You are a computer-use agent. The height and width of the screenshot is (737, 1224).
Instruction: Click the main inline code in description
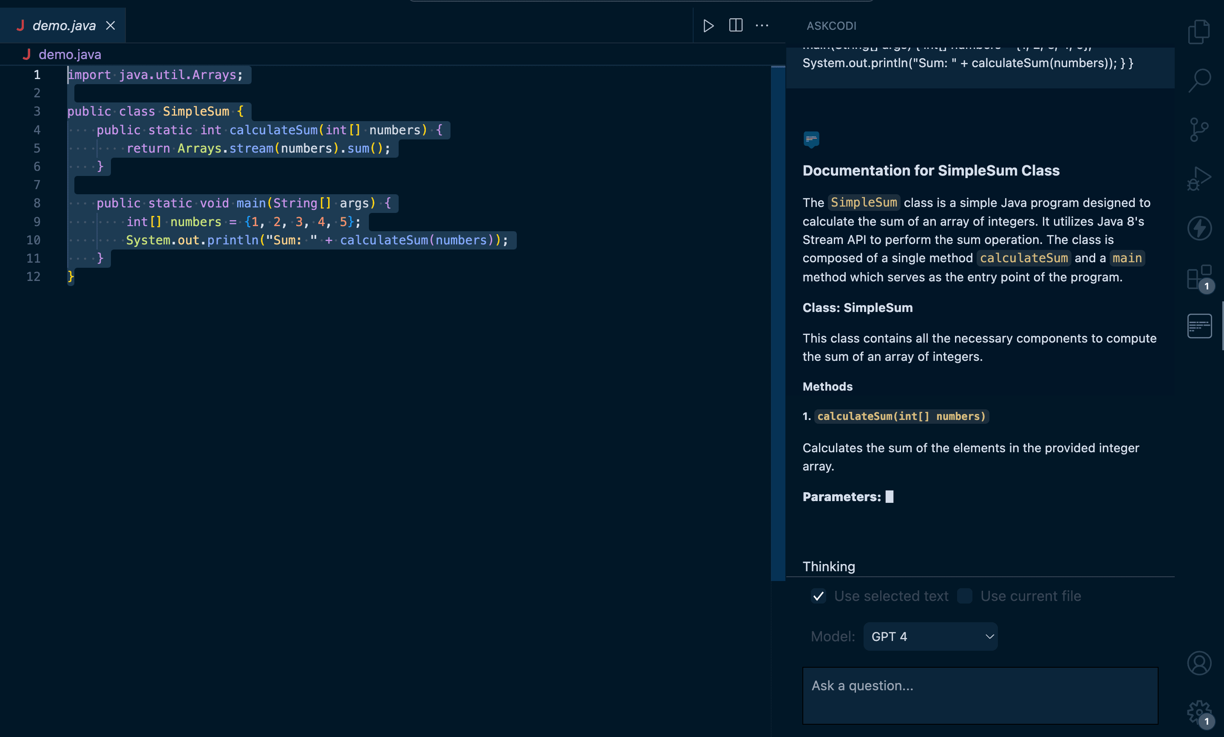(x=1127, y=258)
